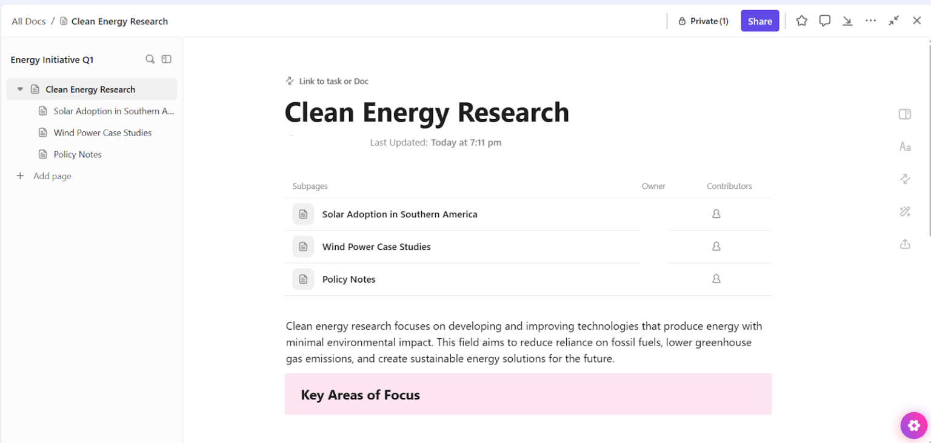Open the page details panel icon
The width and height of the screenshot is (931, 443).
[905, 114]
